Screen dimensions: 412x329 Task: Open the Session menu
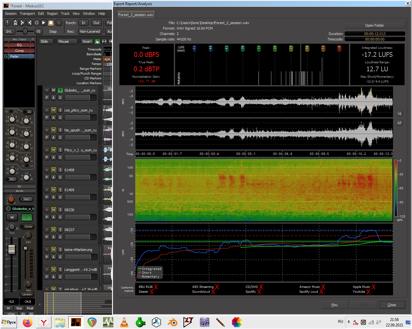click(x=11, y=13)
